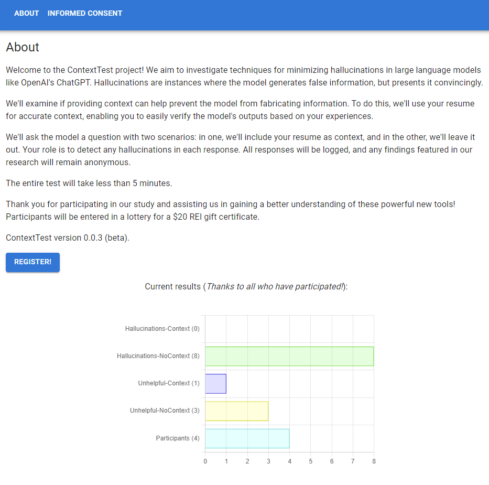Screen dimensions: 489x485
Task: Select the cyan Participants bar
Action: 247,438
